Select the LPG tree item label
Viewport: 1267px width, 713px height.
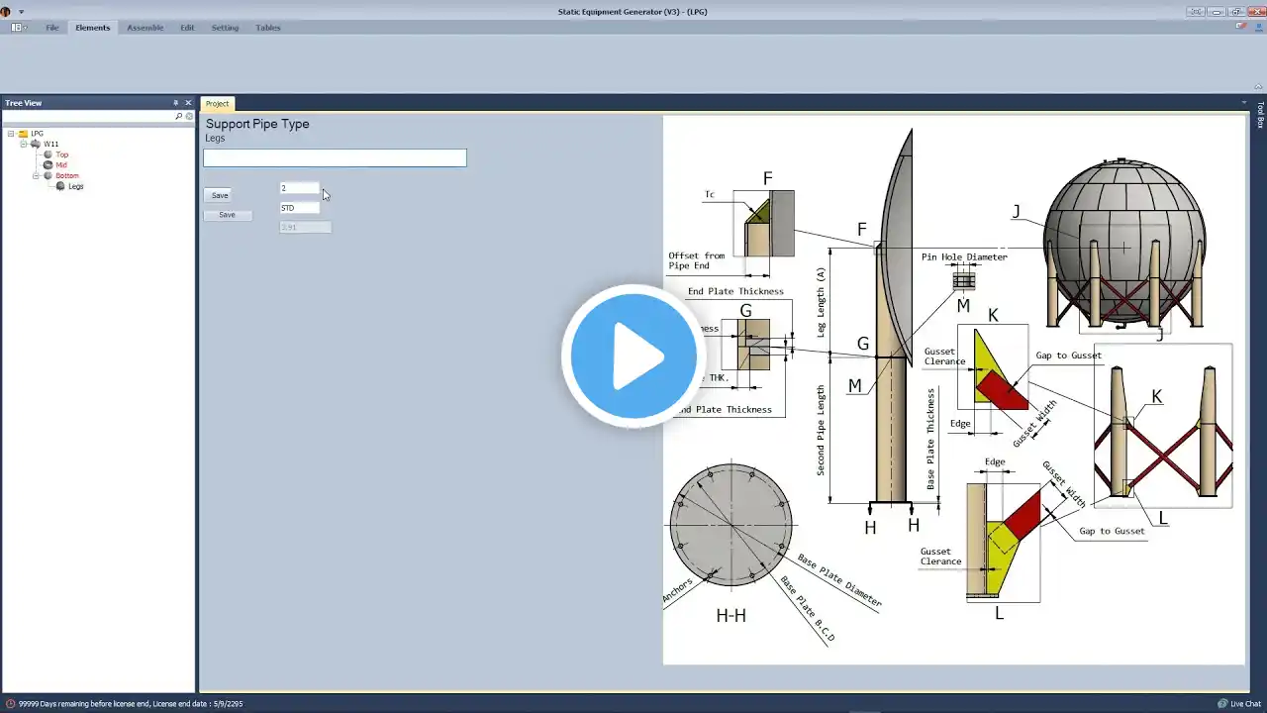[x=38, y=134]
